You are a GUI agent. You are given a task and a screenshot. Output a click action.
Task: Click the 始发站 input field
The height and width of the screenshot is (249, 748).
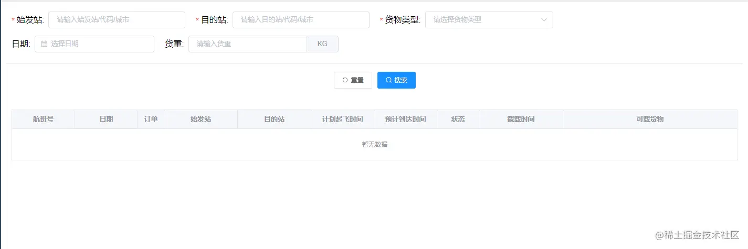pyautogui.click(x=117, y=20)
